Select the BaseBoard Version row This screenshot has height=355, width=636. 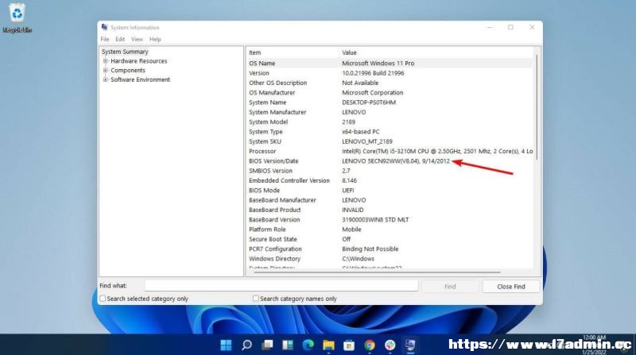click(390, 220)
